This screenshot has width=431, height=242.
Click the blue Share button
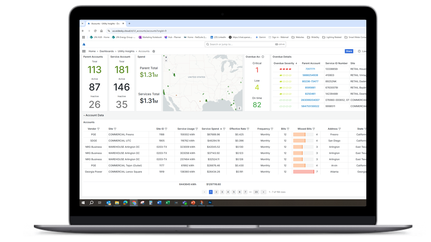[x=349, y=51]
